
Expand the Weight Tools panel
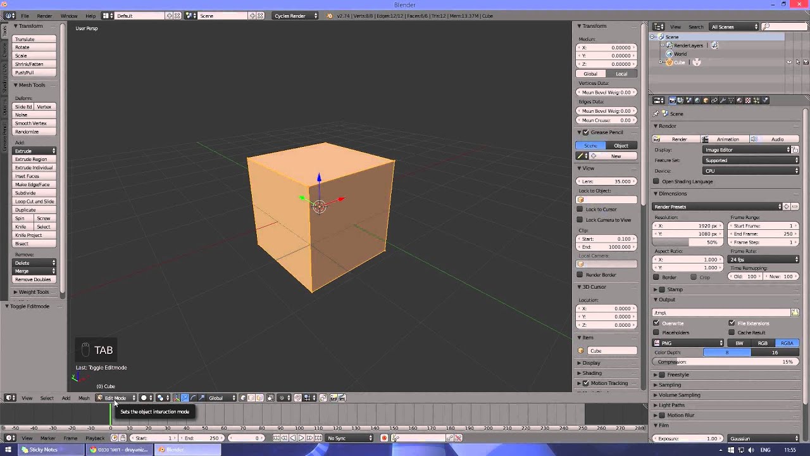tap(33, 292)
